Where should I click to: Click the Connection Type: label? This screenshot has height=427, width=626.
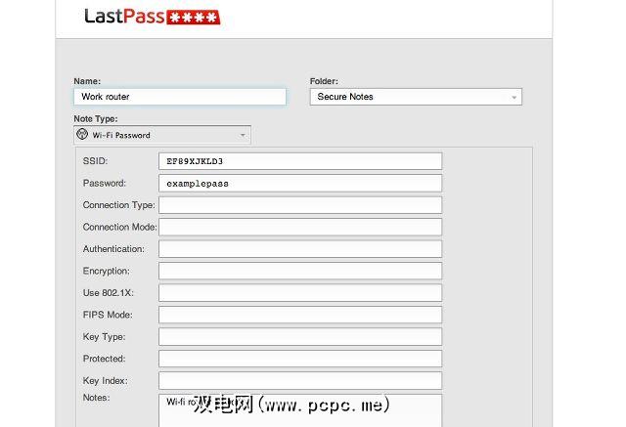coord(119,205)
